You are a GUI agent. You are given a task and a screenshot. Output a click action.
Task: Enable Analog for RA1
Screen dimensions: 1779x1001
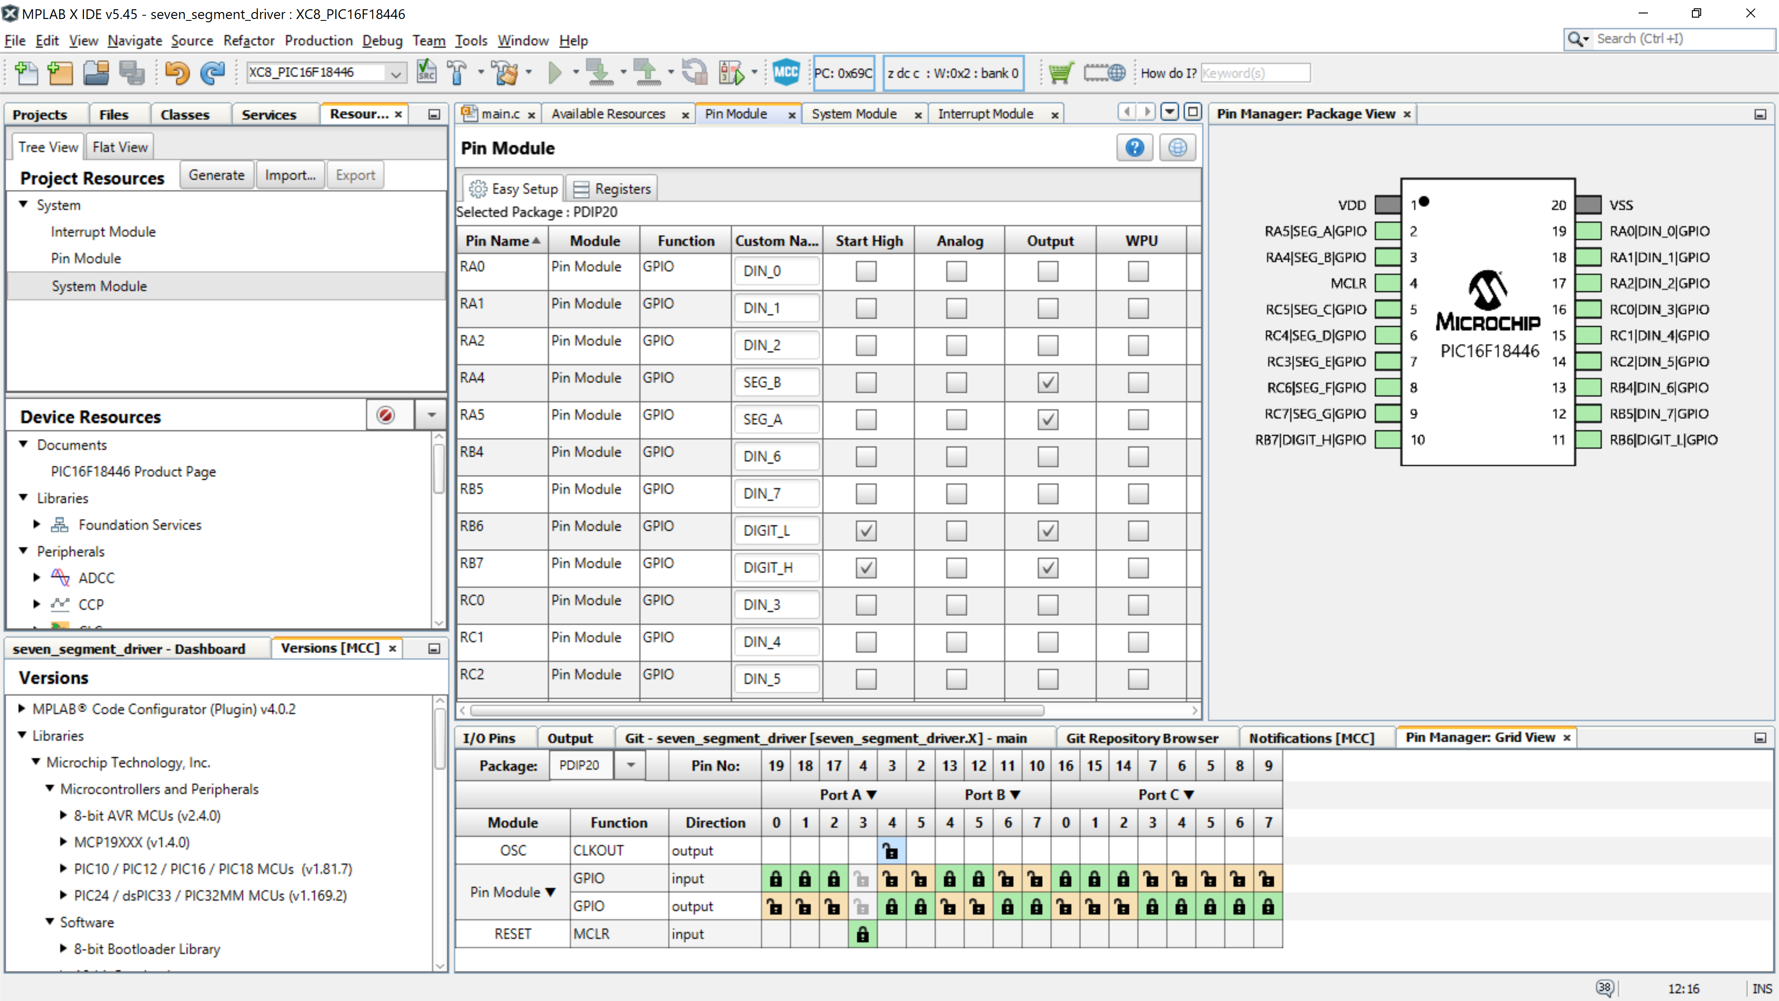(957, 308)
